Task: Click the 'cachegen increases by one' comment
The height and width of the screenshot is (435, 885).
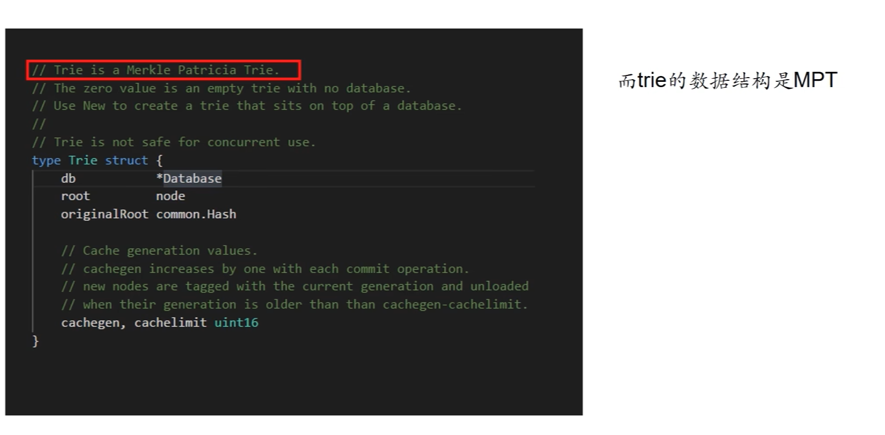Action: pos(265,269)
